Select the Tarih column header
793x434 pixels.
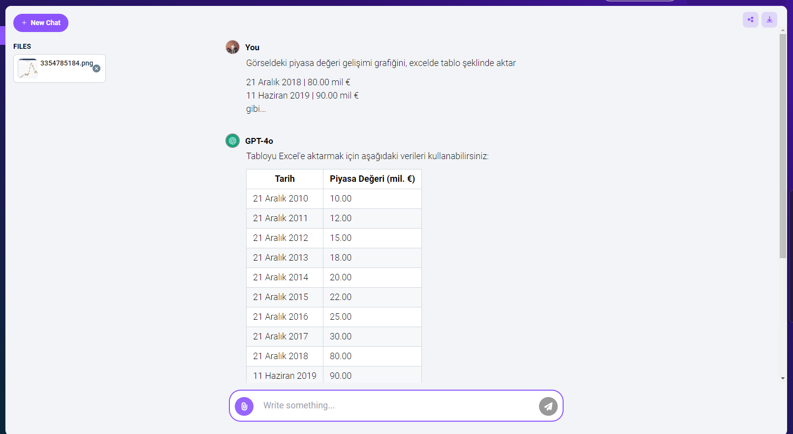[x=285, y=179]
